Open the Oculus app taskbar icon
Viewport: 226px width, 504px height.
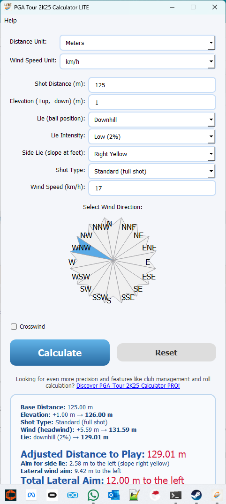[52, 495]
